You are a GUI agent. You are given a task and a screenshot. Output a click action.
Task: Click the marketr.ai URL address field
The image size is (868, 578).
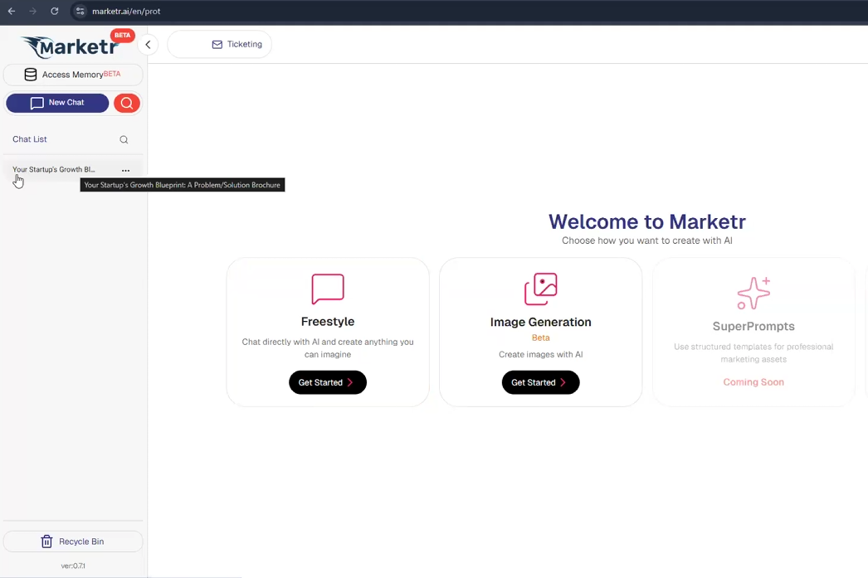pyautogui.click(x=126, y=11)
